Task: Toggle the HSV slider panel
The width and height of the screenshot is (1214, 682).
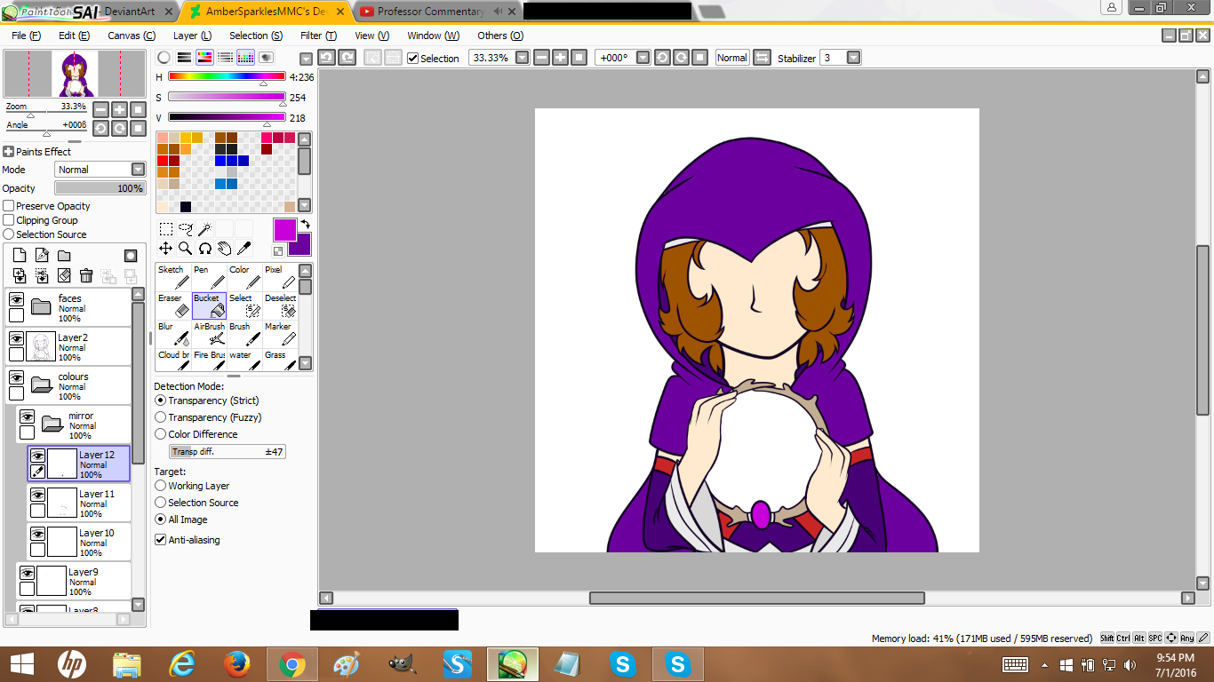Action: tap(204, 58)
